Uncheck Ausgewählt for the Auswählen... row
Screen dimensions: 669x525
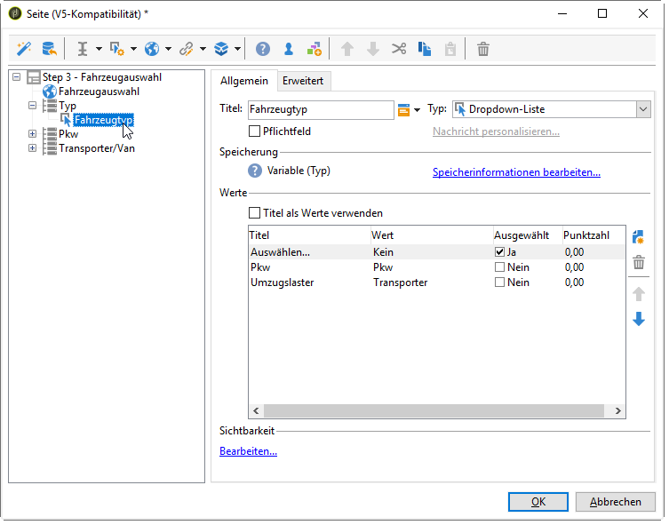point(499,252)
